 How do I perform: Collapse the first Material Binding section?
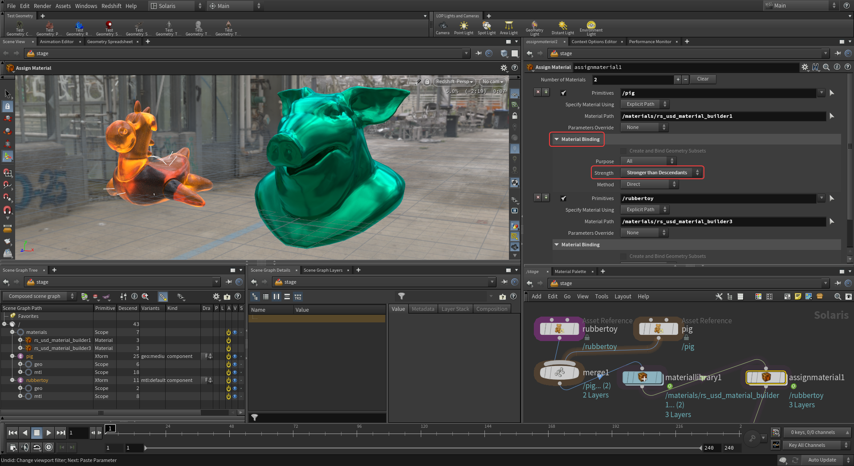pos(556,139)
